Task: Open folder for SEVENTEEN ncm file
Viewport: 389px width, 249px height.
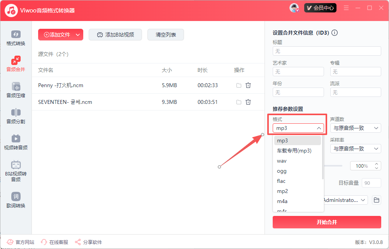Action: pos(238,102)
